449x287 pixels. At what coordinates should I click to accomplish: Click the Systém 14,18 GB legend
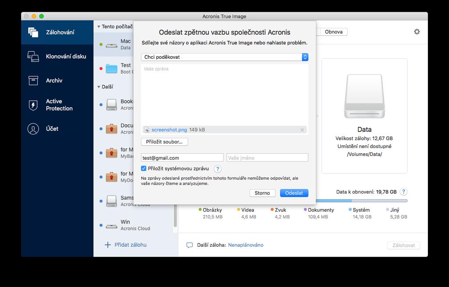pyautogui.click(x=360, y=213)
